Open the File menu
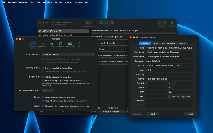 [32, 2]
